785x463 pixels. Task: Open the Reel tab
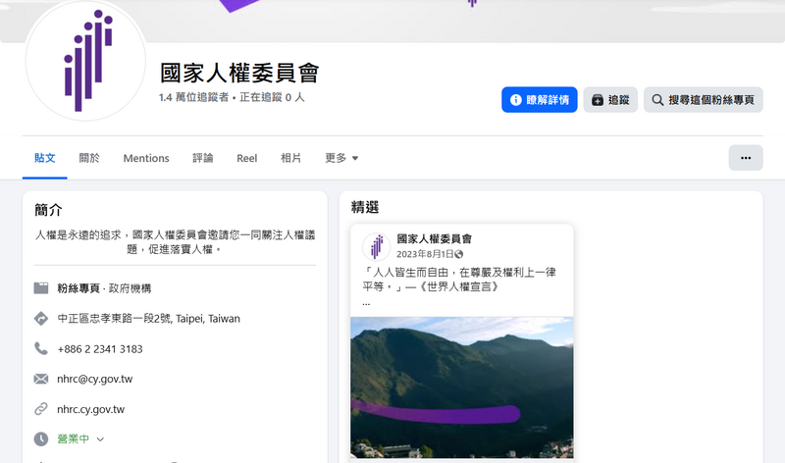click(x=247, y=158)
